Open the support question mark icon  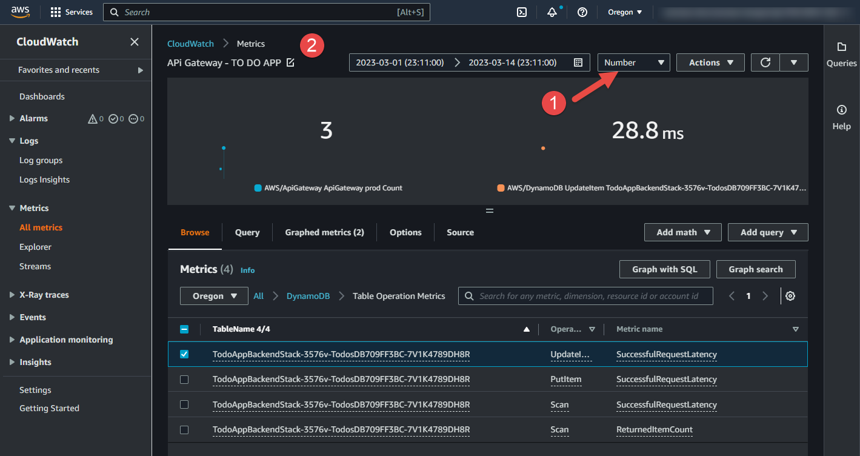click(582, 12)
